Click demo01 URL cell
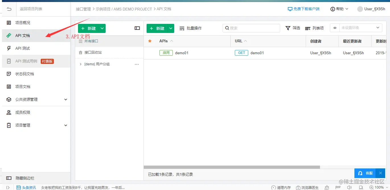The height and width of the screenshot is (190, 390). click(x=257, y=53)
